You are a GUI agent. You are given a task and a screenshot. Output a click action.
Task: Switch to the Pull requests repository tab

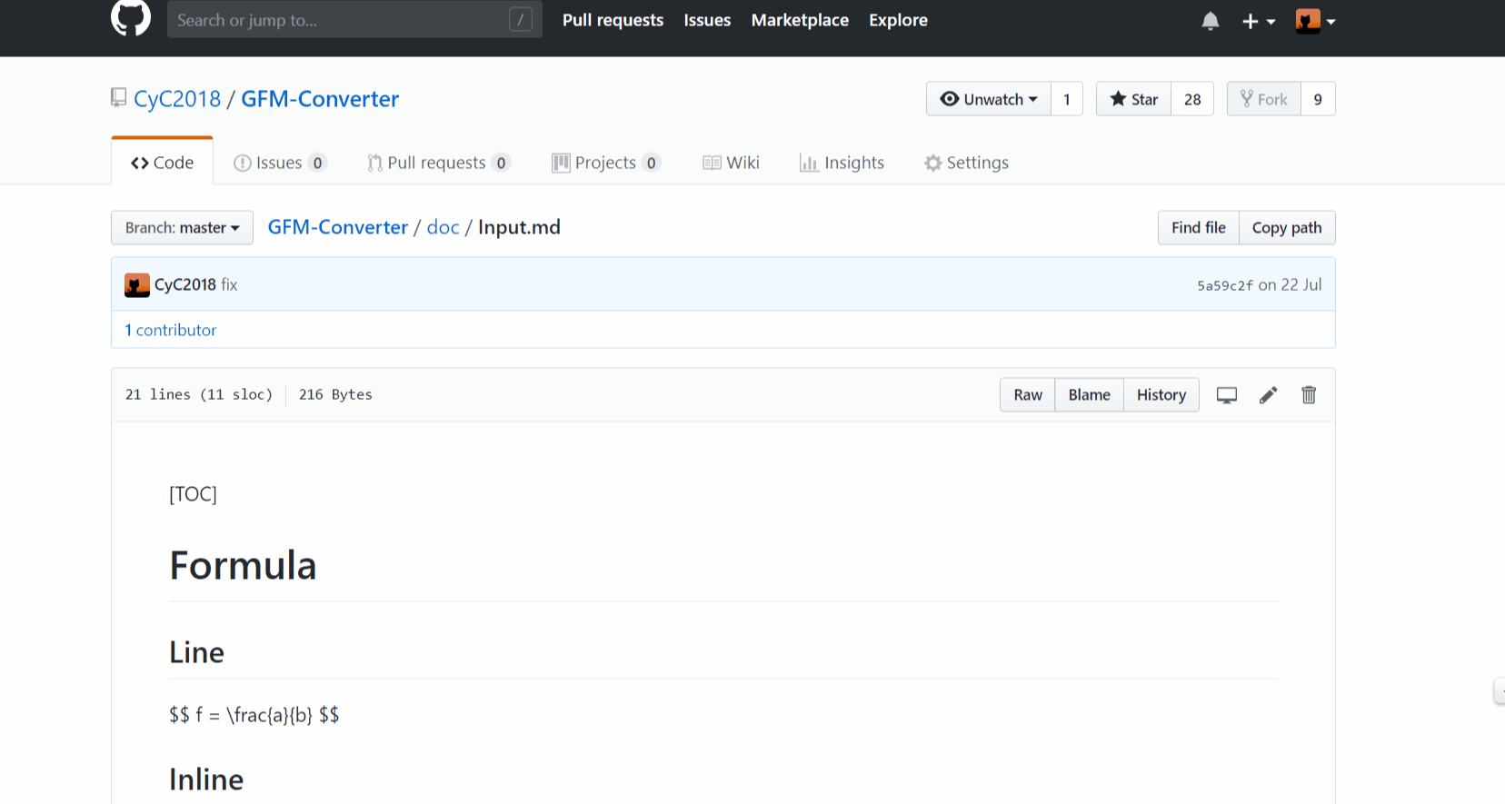coord(439,163)
